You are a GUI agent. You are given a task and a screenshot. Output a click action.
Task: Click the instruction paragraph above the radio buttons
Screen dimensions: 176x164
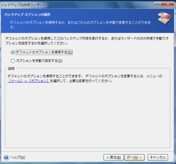point(87,41)
